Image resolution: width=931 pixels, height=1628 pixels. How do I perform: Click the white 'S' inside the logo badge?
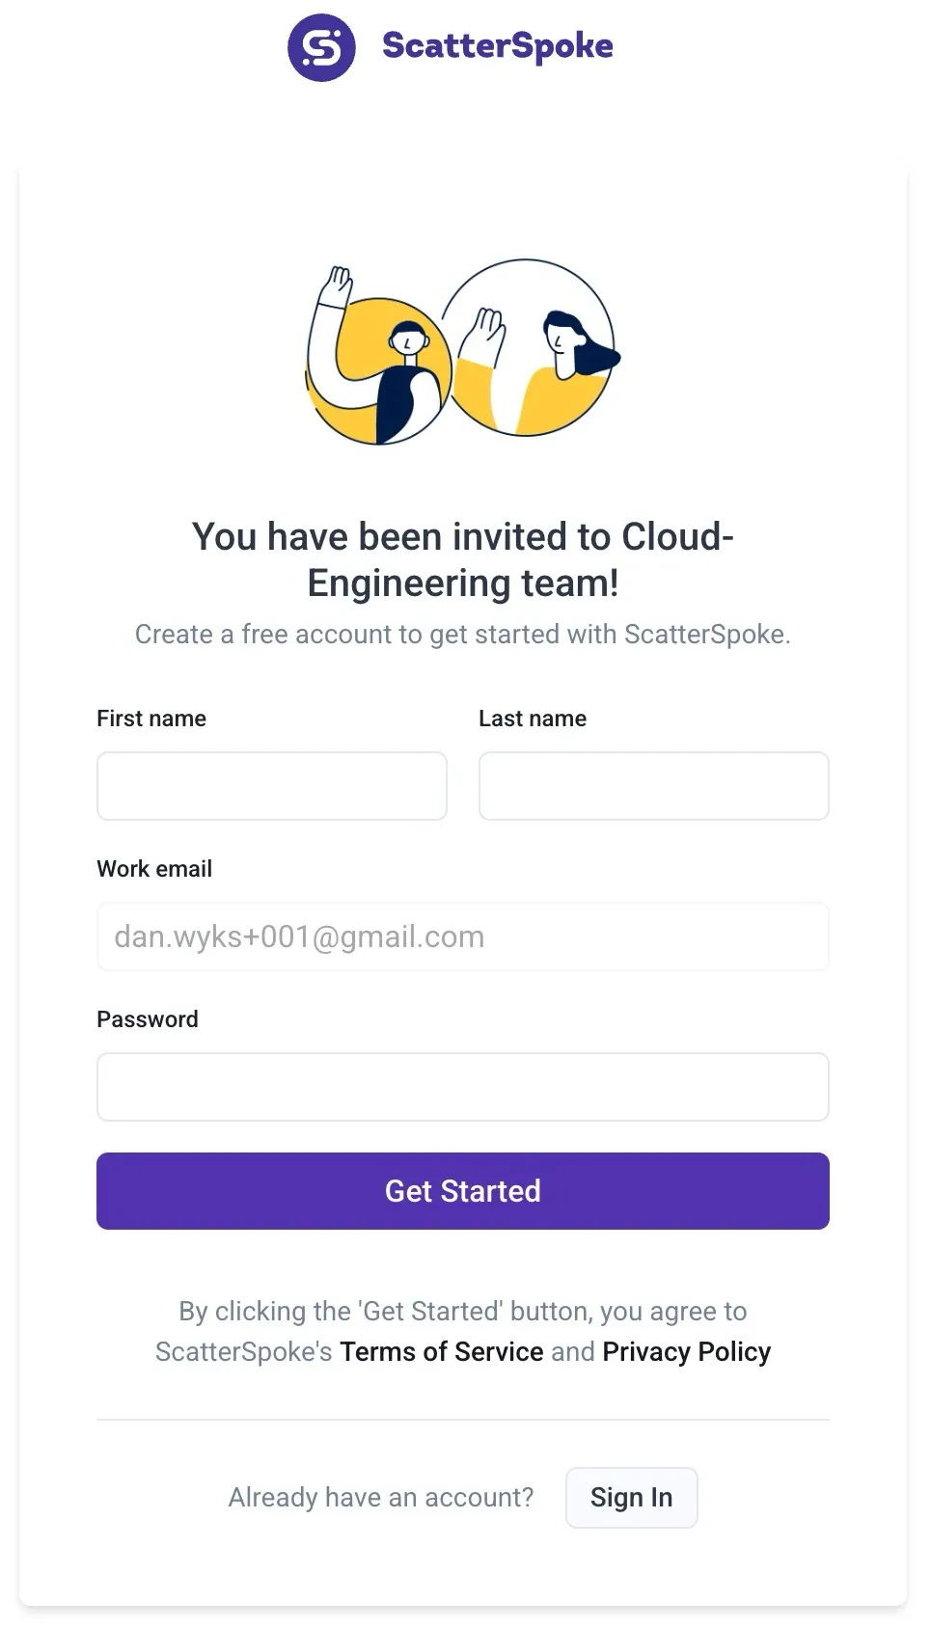click(x=321, y=45)
